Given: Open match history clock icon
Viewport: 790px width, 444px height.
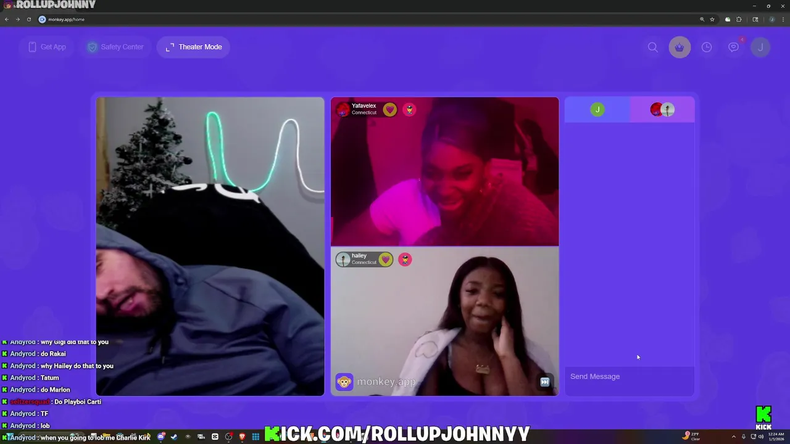Looking at the screenshot, I should coord(707,47).
